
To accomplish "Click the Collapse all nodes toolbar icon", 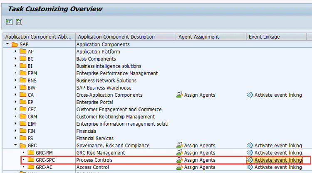I will pos(19,22).
